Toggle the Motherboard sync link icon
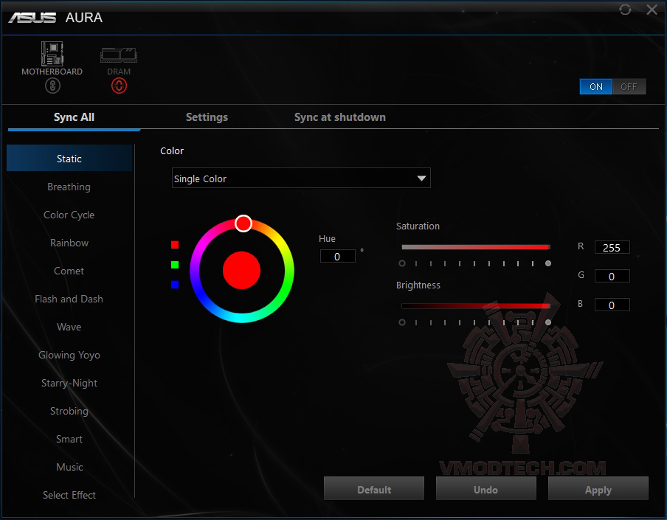This screenshot has height=520, width=667. (x=52, y=86)
